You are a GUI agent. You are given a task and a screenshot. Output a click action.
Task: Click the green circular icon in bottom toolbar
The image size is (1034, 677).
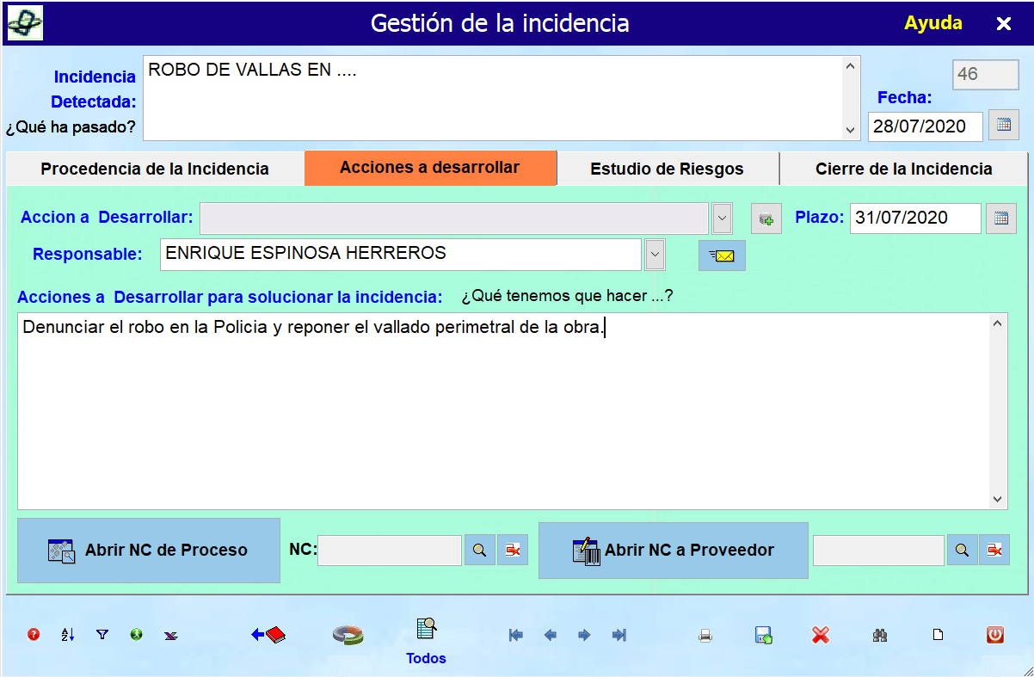pyautogui.click(x=136, y=635)
